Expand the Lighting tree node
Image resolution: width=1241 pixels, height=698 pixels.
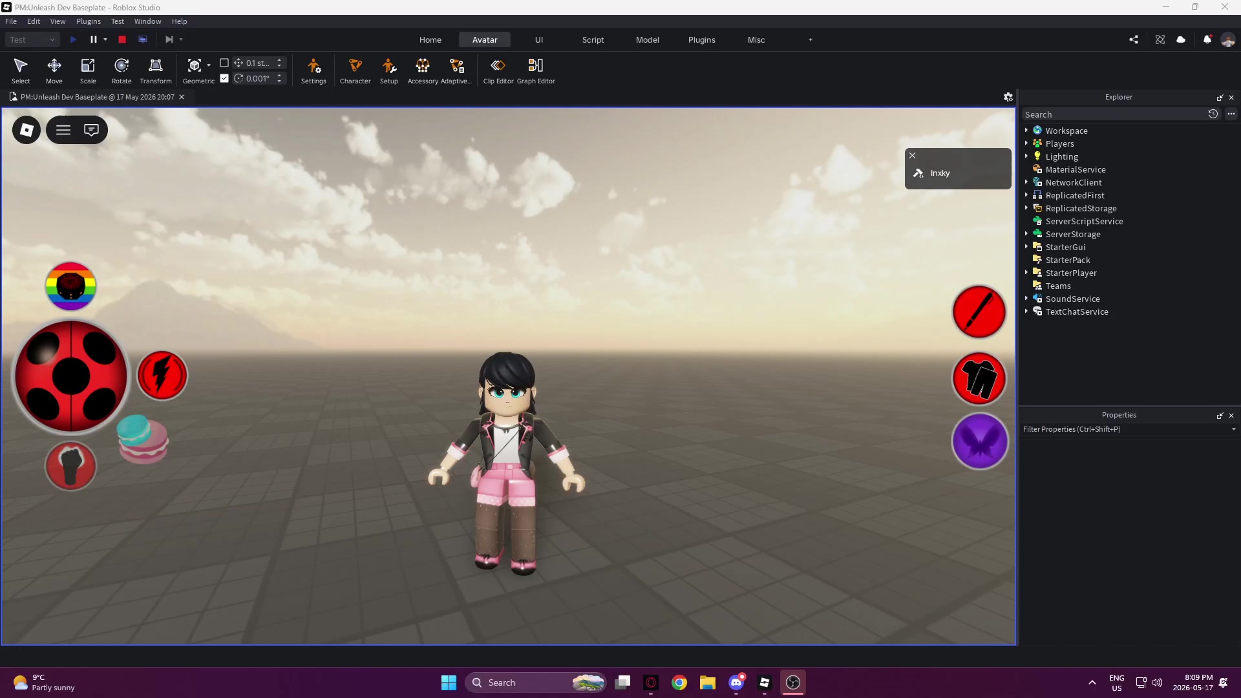[x=1026, y=156]
